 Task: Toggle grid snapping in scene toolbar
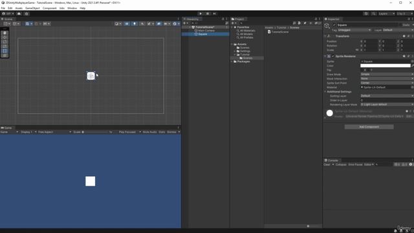27,23
